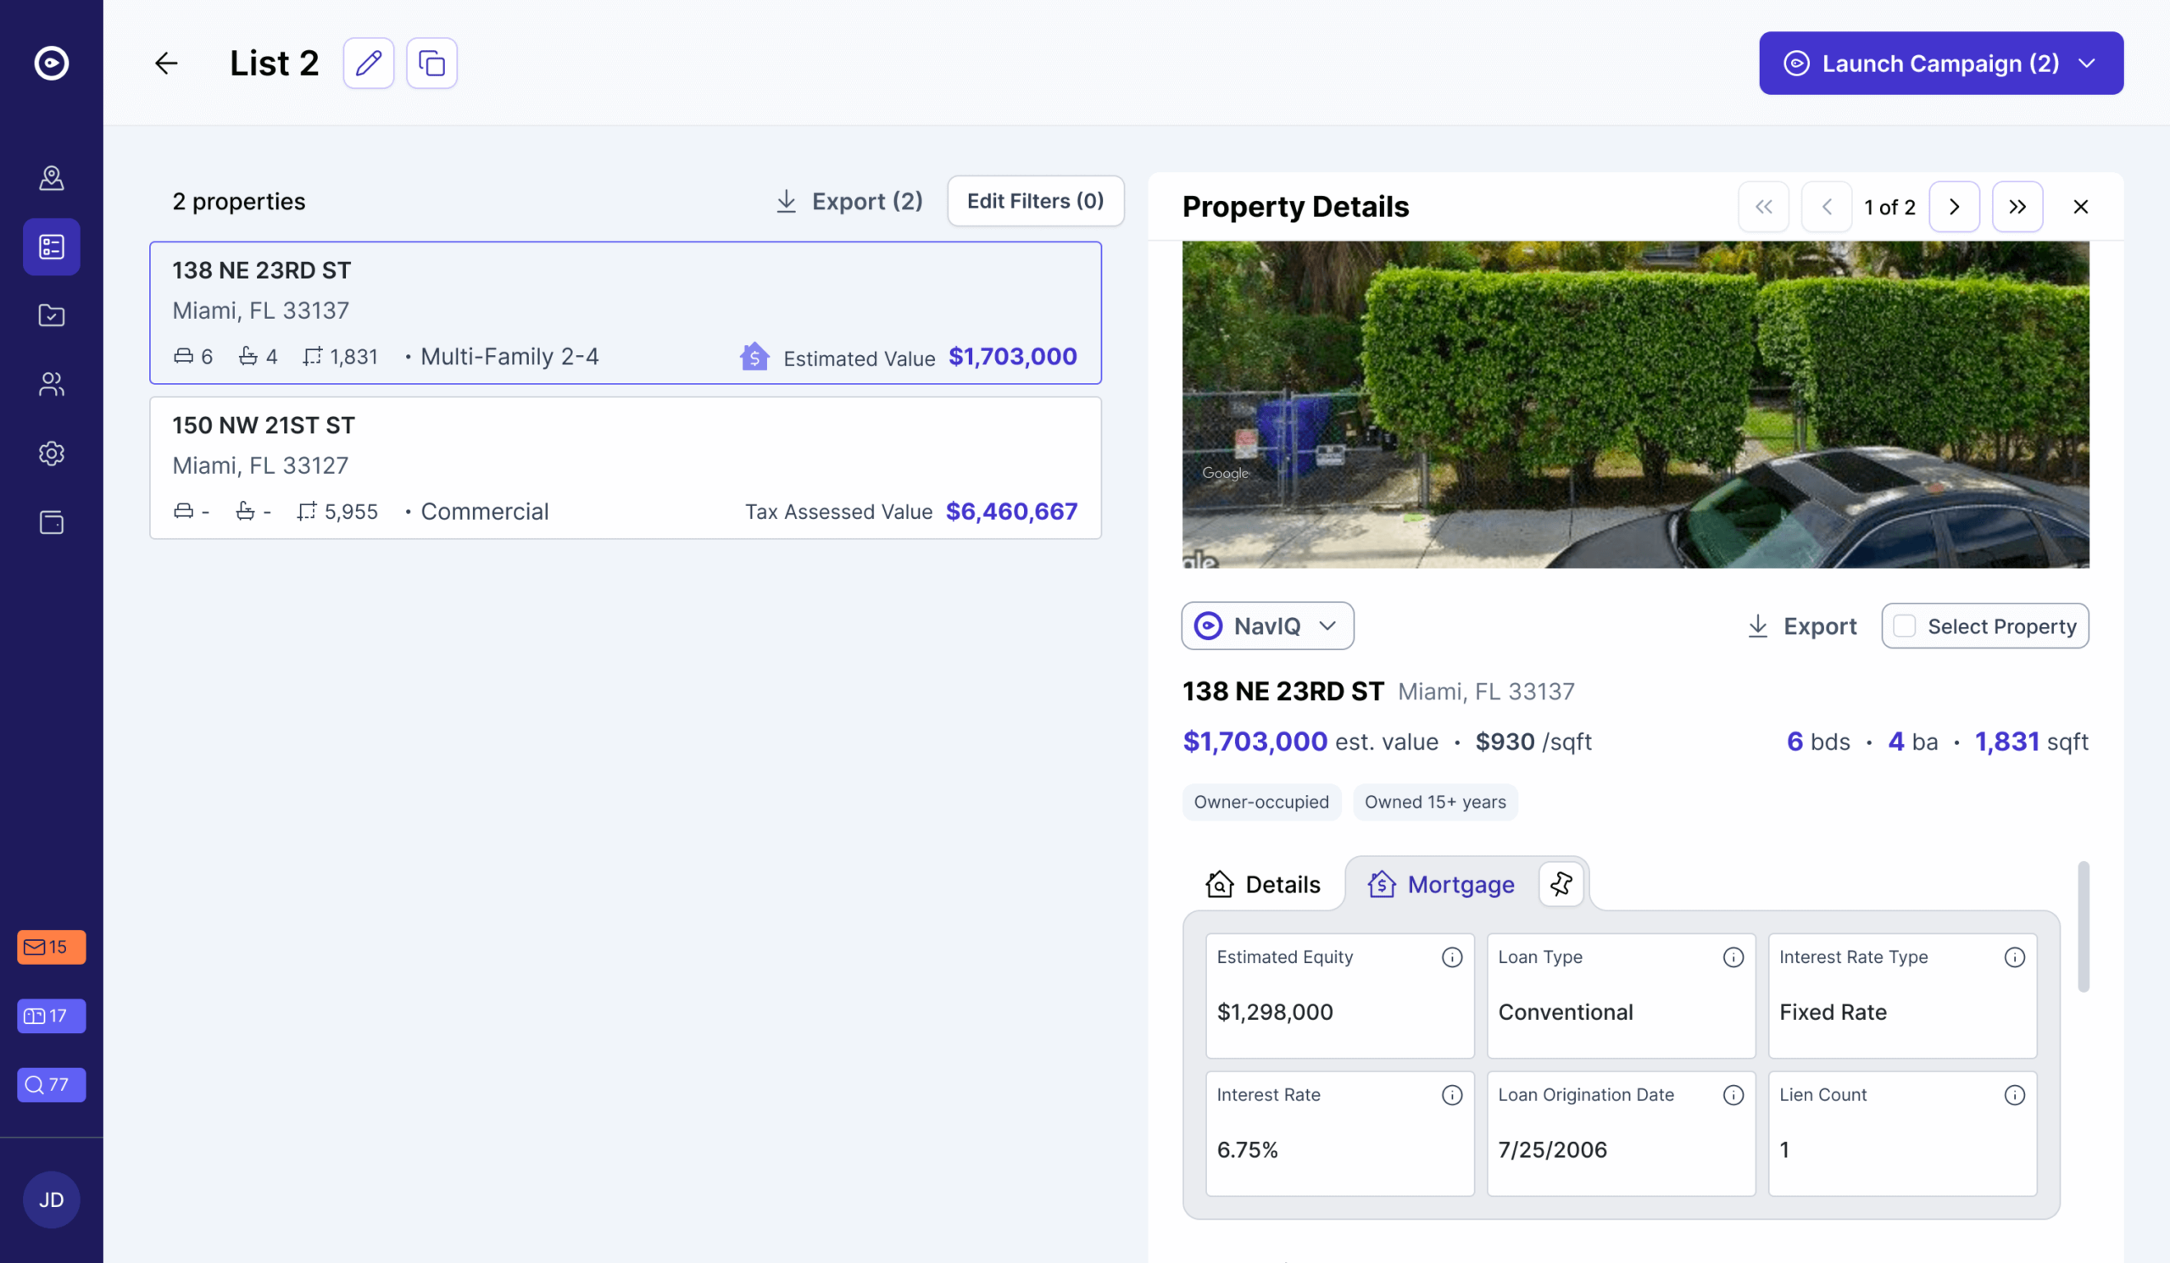This screenshot has width=2170, height=1263.
Task: Click Export (2) link above list
Action: (x=849, y=201)
